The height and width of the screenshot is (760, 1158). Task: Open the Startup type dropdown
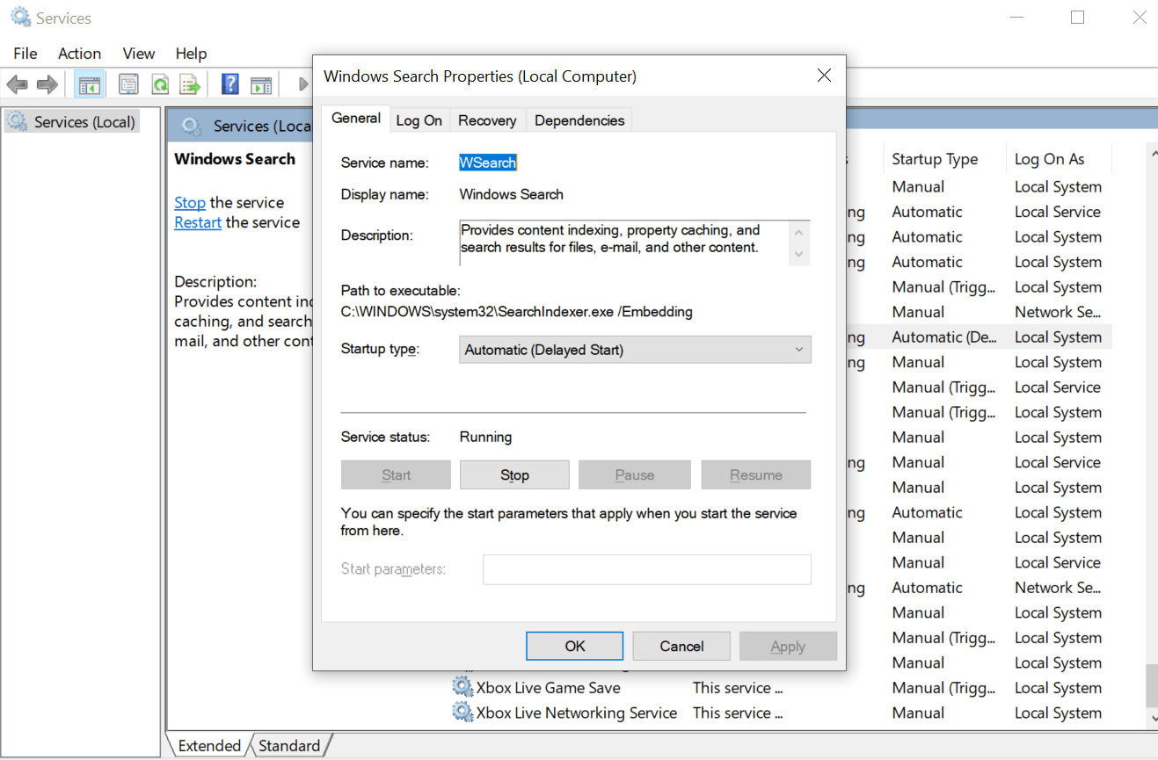pyautogui.click(x=634, y=350)
